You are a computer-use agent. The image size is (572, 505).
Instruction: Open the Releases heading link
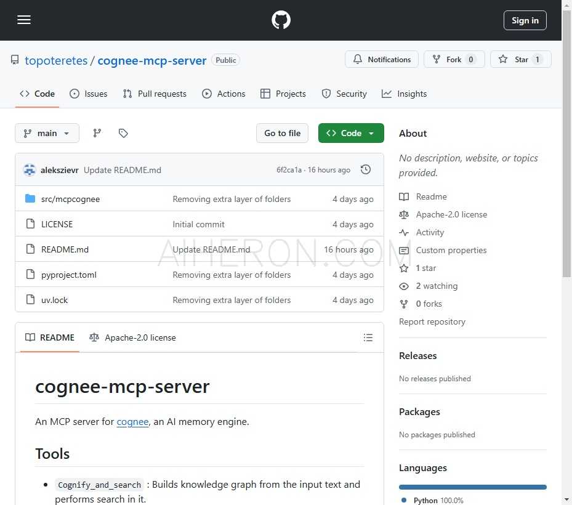417,356
